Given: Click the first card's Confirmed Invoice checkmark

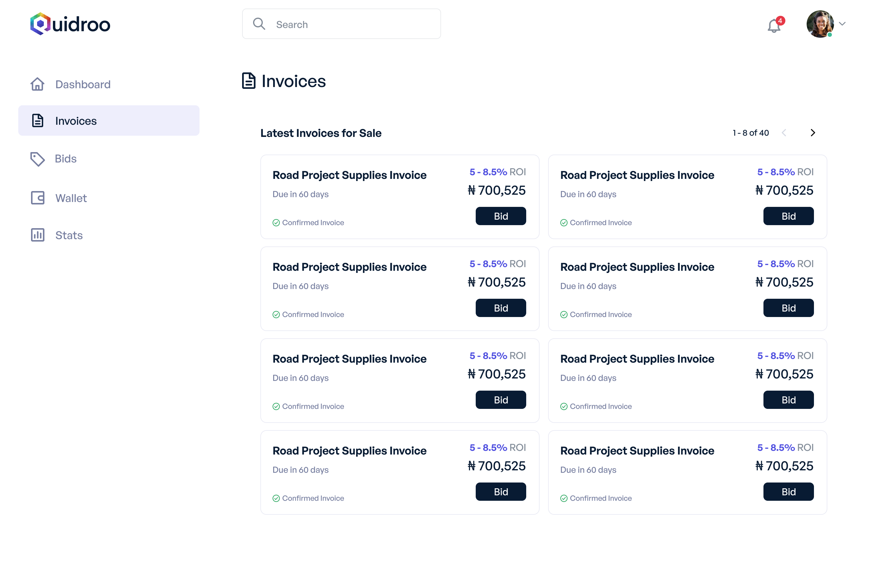Looking at the screenshot, I should [276, 223].
